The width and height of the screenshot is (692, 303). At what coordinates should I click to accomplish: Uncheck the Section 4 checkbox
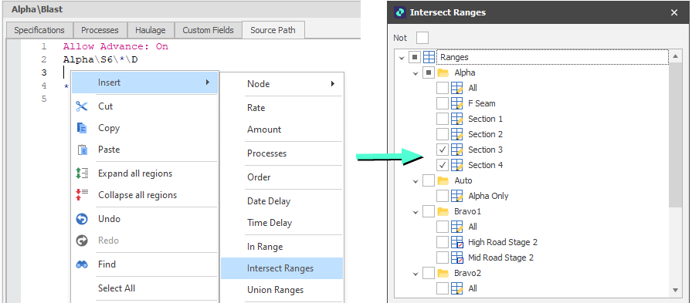[x=443, y=165]
